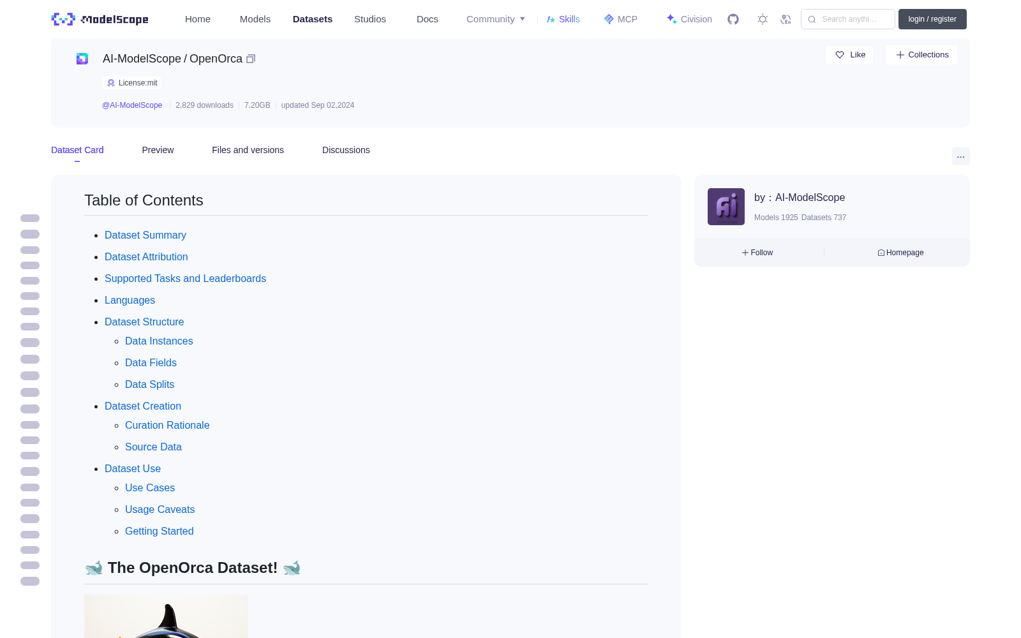
Task: Toggle the light/dark theme sun icon
Action: tap(763, 19)
